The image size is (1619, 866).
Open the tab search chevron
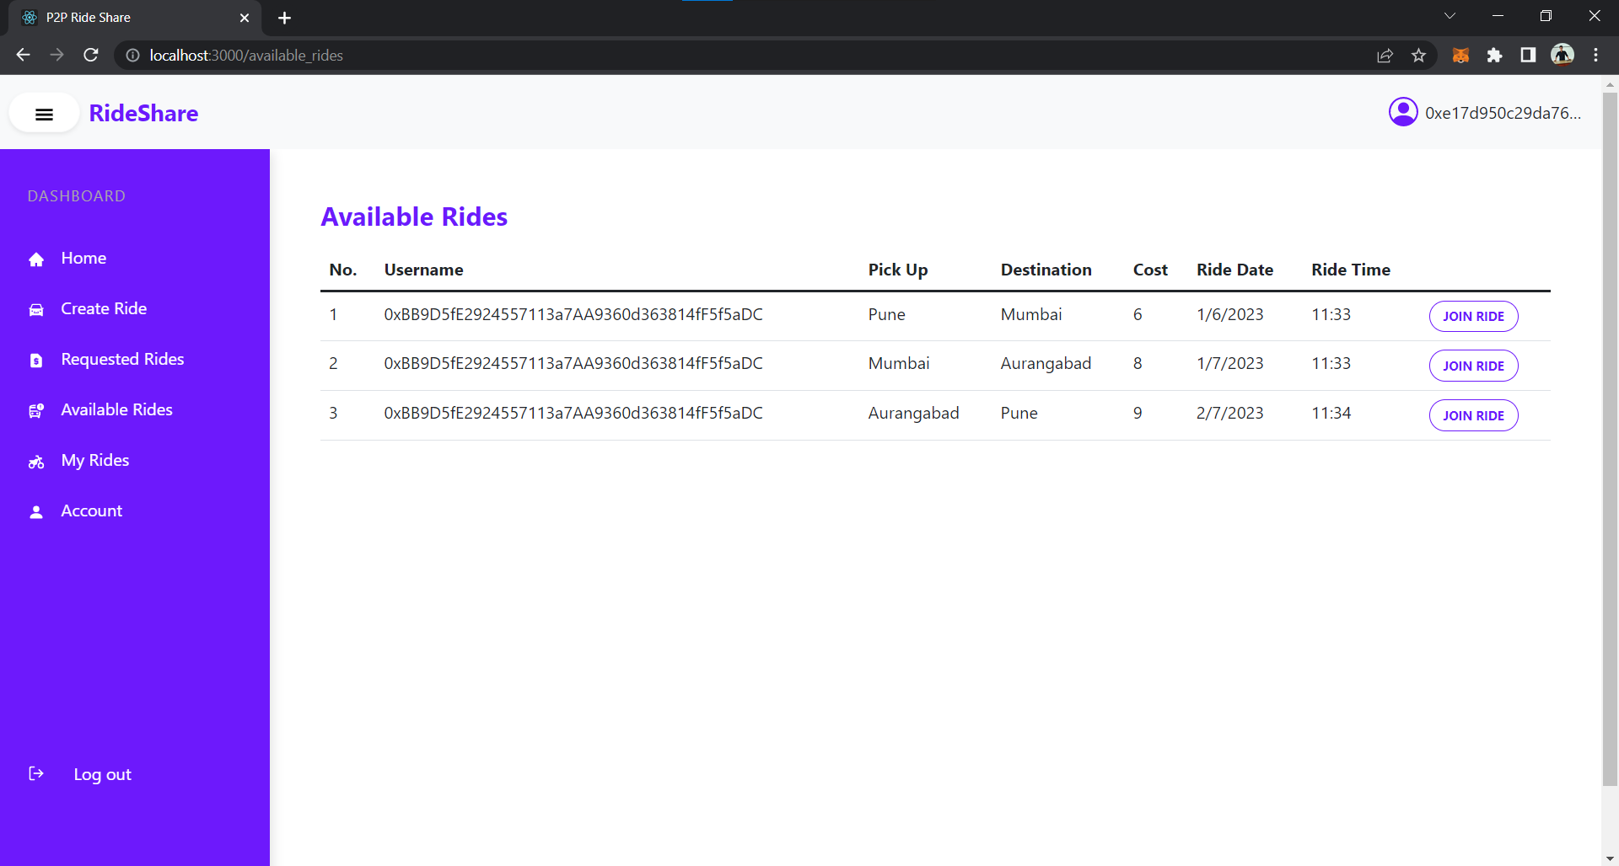(1450, 15)
